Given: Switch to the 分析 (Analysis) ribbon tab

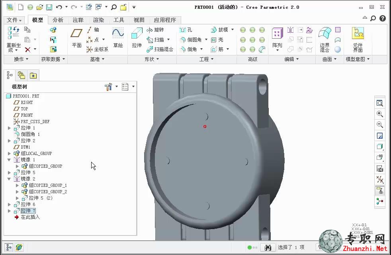Looking at the screenshot, I should (x=58, y=20).
